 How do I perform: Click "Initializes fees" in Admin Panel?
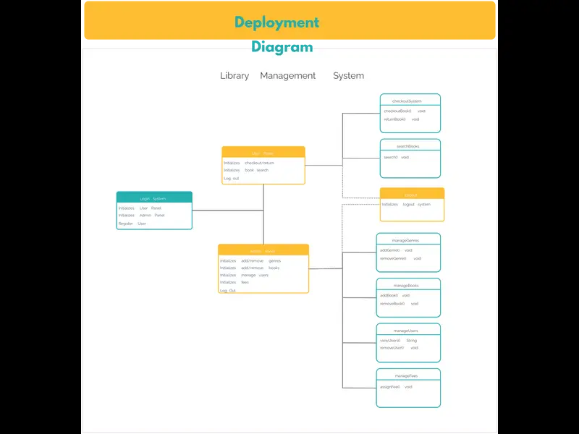coord(234,282)
